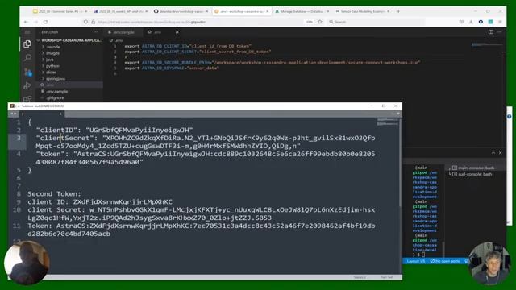
Task: Expand the images folder
Action: pos(52,53)
